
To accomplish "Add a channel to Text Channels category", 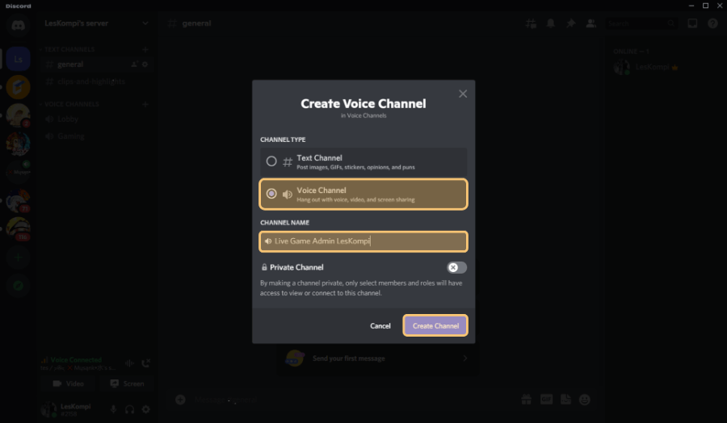I will 145,49.
